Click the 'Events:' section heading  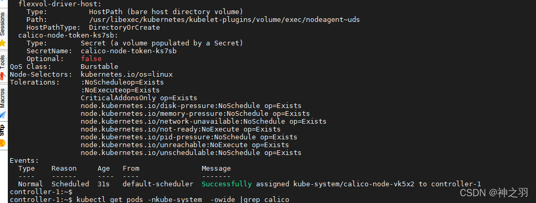[x=25, y=160]
